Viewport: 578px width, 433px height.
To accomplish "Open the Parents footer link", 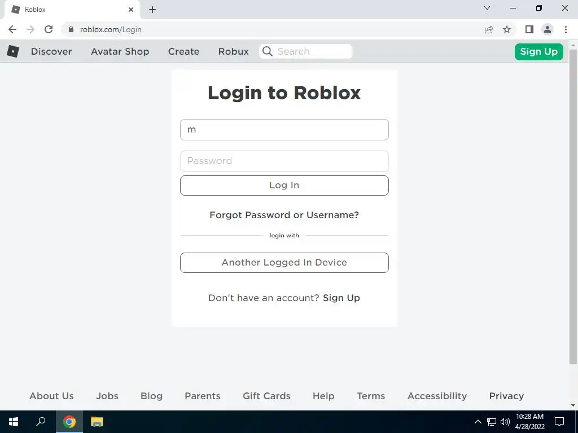I will coord(203,396).
